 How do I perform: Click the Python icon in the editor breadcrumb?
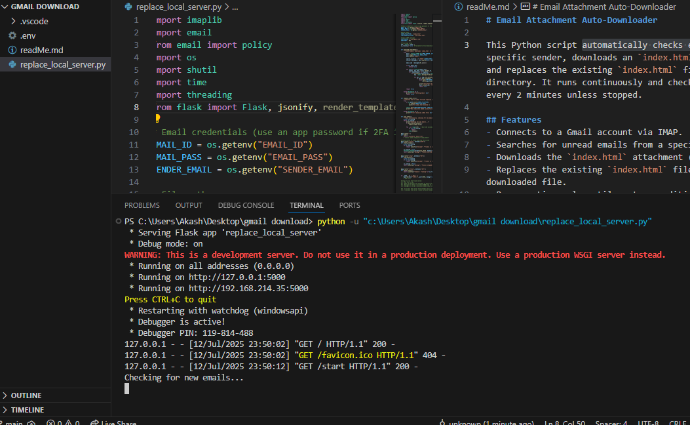point(128,7)
